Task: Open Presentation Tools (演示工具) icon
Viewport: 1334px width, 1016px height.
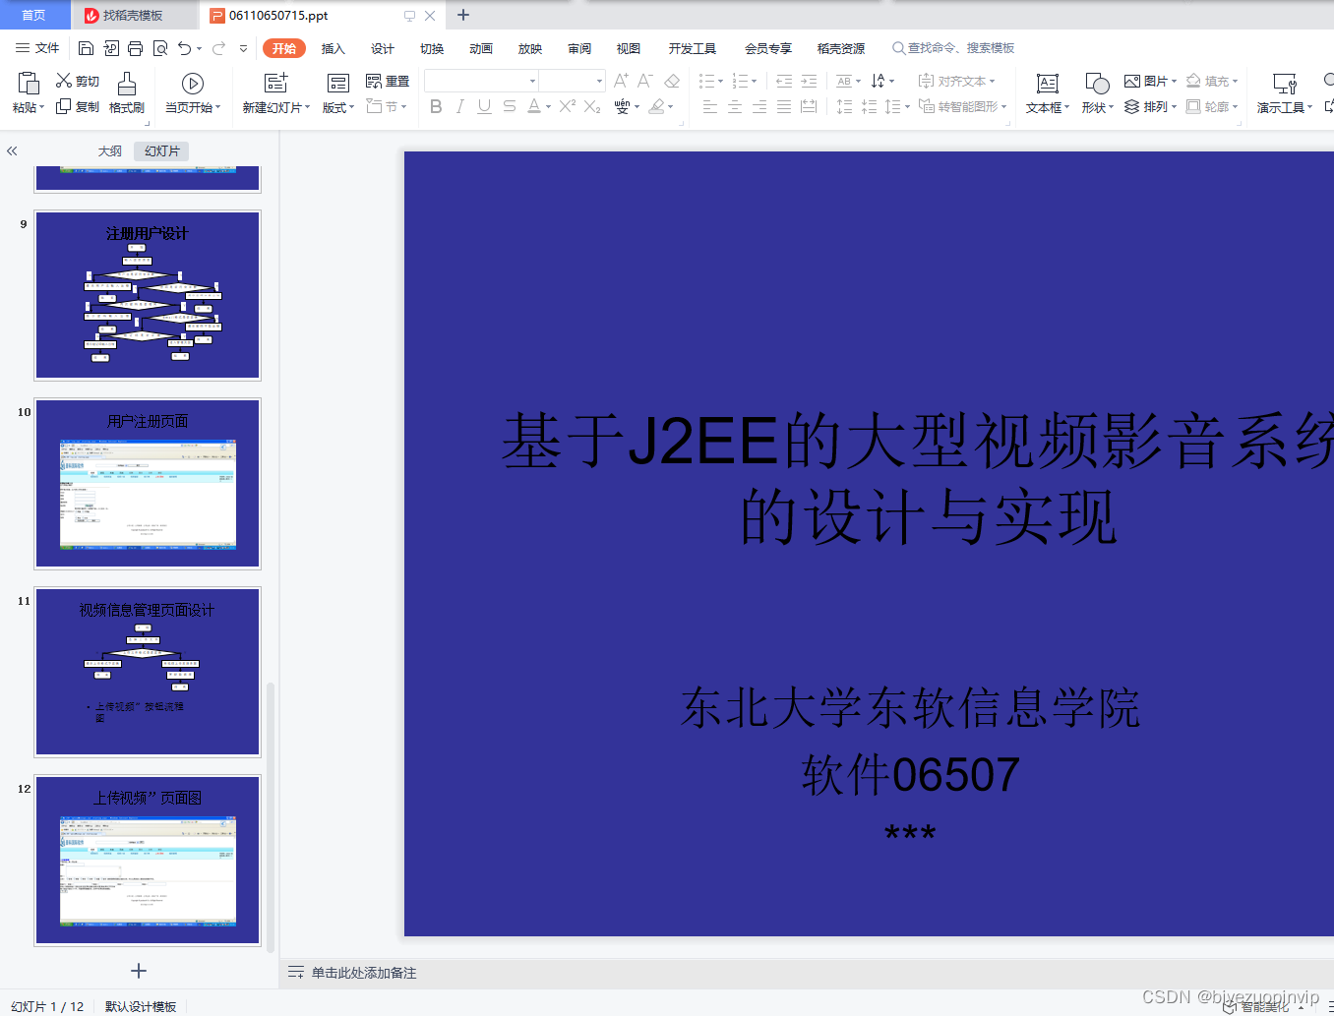Action: coord(1285,84)
